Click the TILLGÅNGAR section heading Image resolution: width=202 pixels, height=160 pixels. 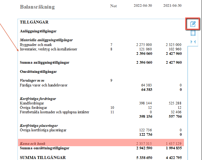click(x=34, y=22)
